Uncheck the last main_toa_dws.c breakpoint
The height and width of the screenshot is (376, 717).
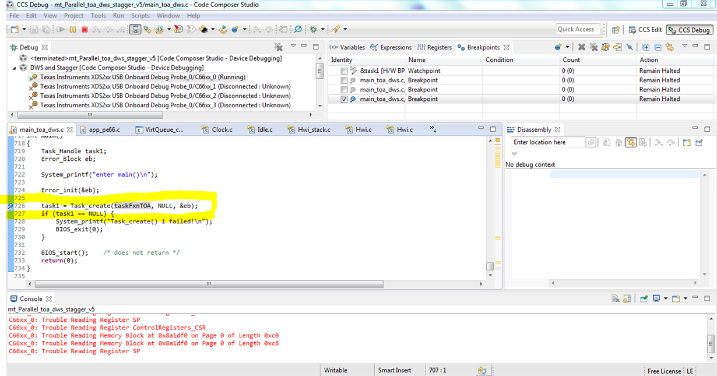pyautogui.click(x=344, y=99)
